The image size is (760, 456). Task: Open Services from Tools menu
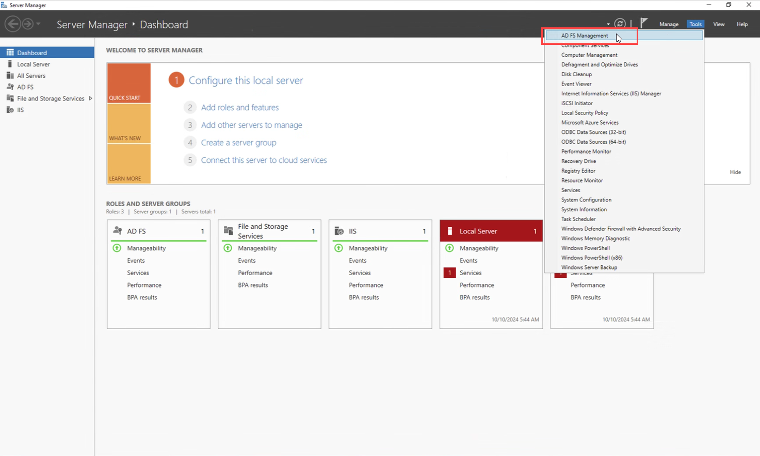tap(624, 190)
